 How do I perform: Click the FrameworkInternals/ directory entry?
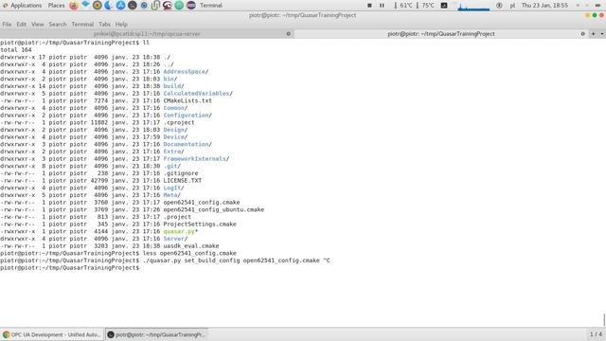point(196,158)
